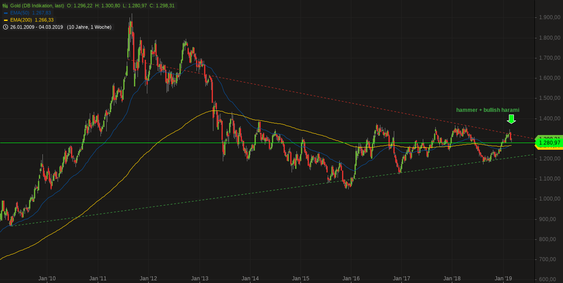
Task: Toggle visibility of the EMA(200) overlay
Action: pos(7,19)
